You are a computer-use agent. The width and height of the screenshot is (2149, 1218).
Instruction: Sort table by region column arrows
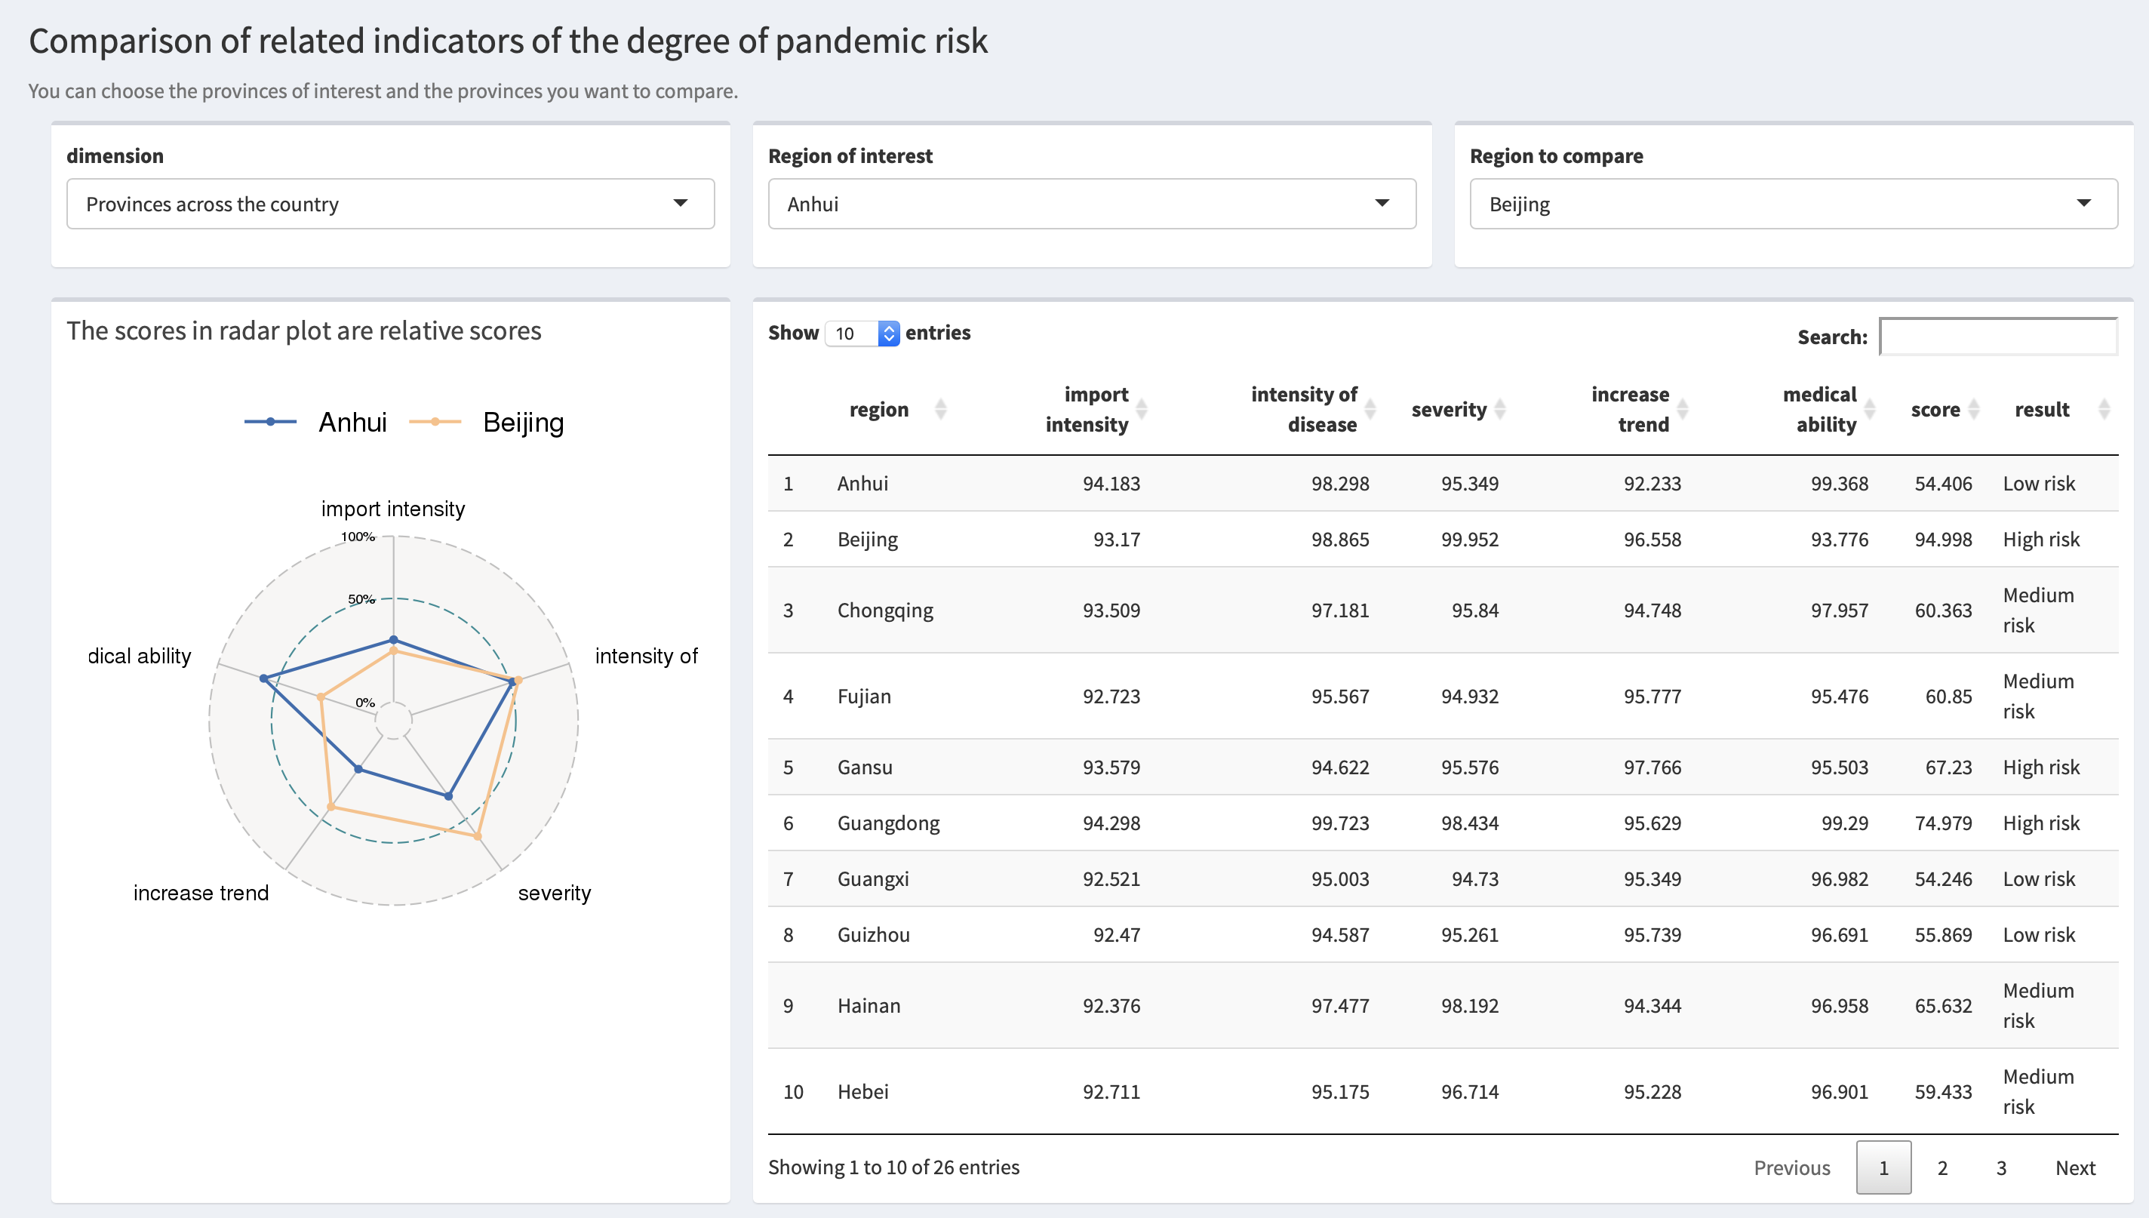coord(940,409)
